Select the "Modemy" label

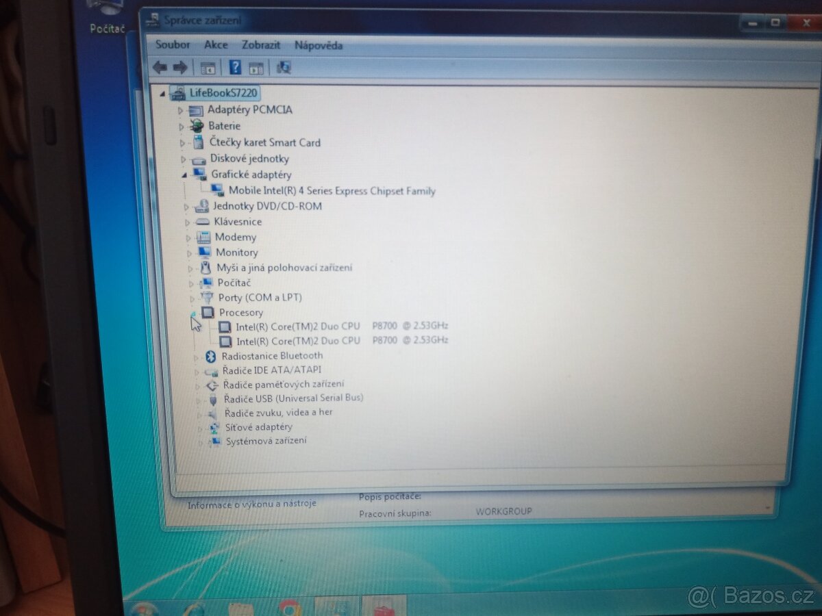tap(236, 238)
